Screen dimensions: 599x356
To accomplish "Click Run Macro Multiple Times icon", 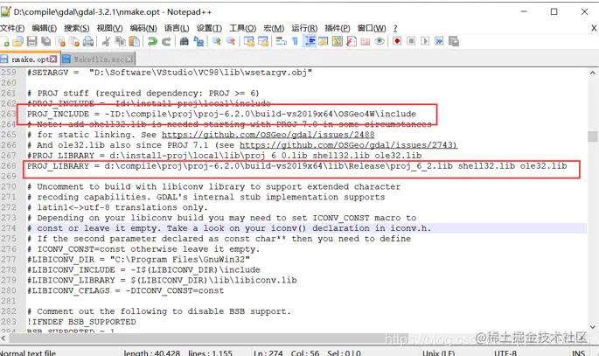I will tap(439, 41).
